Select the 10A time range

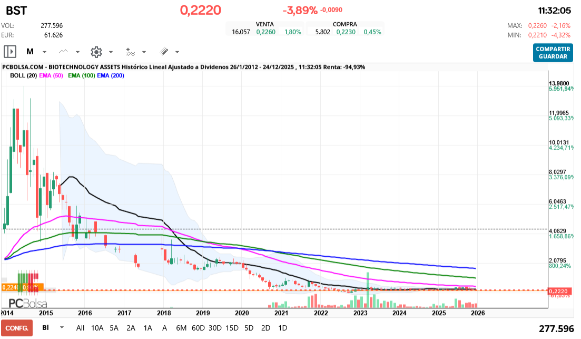[97, 327]
